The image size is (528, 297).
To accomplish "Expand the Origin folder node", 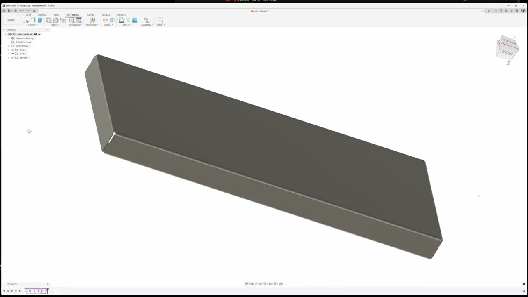I will (x=8, y=50).
